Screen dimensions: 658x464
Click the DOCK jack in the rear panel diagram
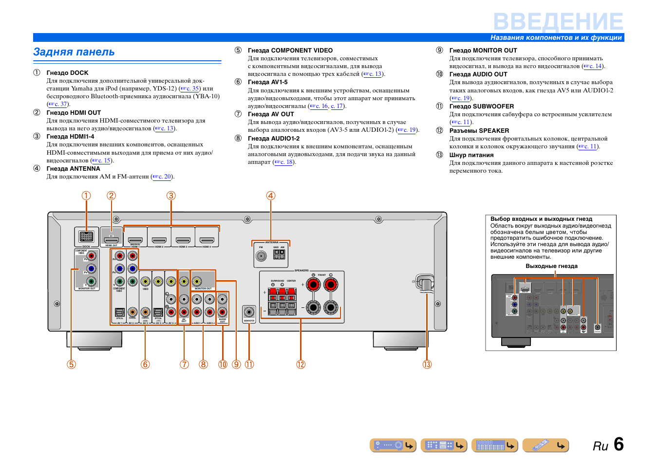tap(86, 237)
